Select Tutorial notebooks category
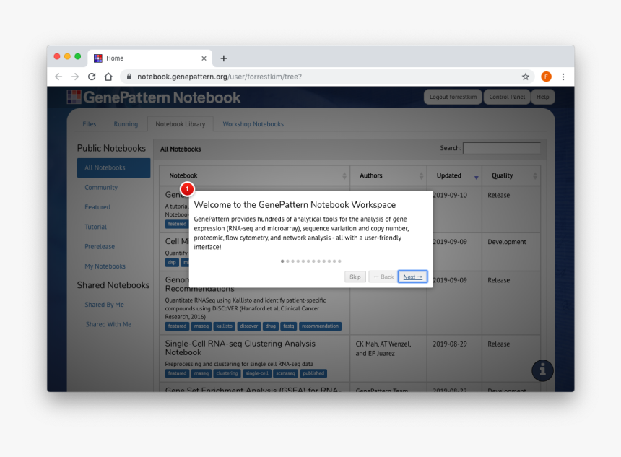The height and width of the screenshot is (457, 621). [x=96, y=227]
